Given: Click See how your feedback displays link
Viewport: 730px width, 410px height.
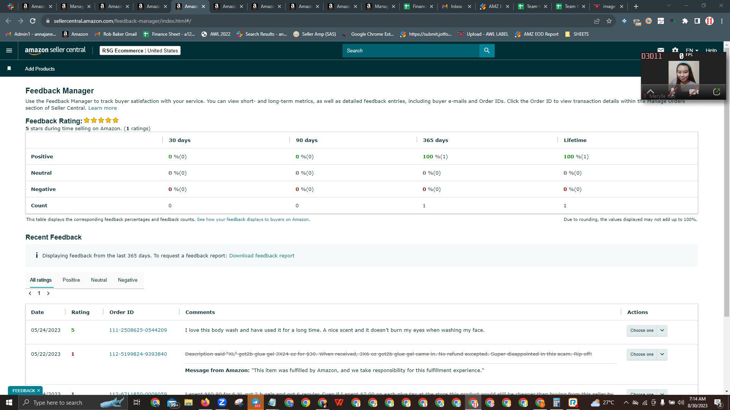Looking at the screenshot, I should point(253,219).
